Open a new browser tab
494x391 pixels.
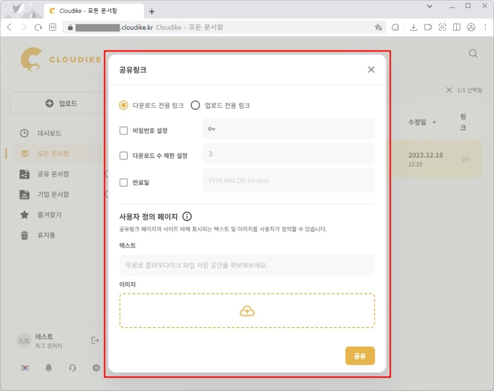152,12
